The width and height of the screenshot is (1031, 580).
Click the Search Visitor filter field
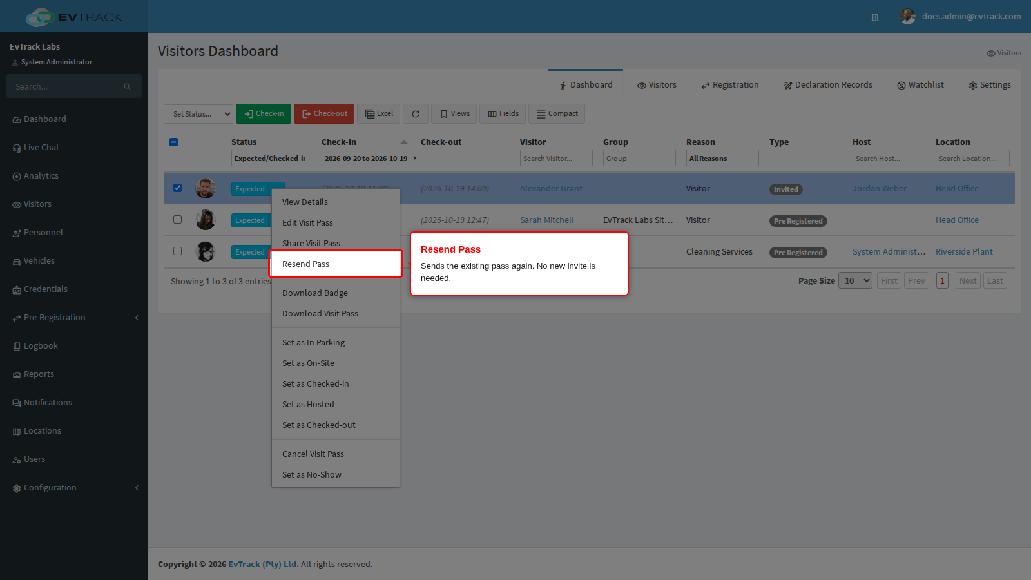pos(556,159)
